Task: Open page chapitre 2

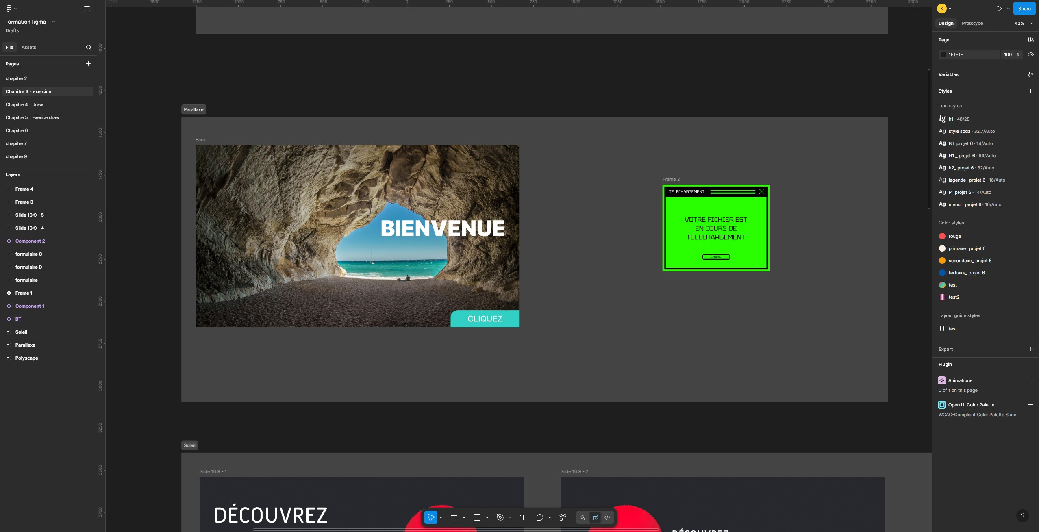Action: (x=16, y=78)
